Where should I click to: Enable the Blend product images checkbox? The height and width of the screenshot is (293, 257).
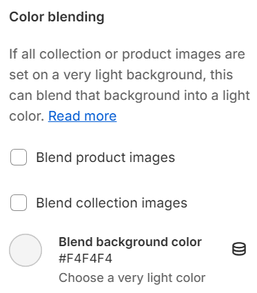[x=19, y=157]
